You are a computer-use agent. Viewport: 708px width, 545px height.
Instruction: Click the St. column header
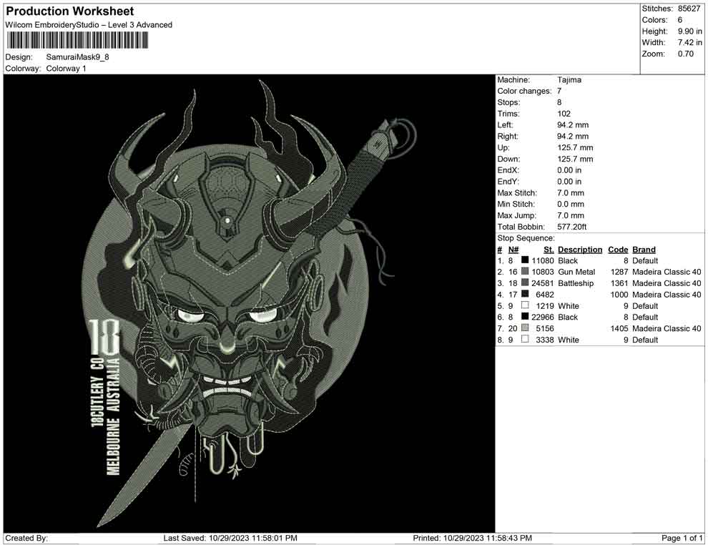[548, 250]
